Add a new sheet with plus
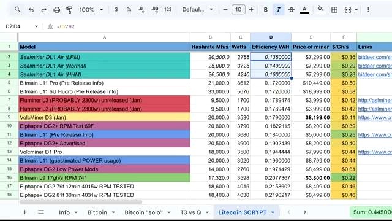 tap(24, 212)
